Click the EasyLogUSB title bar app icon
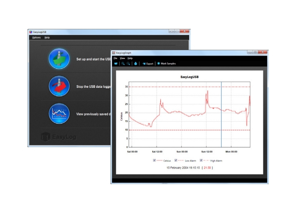Screen dimensions: 283x212 (31, 32)
